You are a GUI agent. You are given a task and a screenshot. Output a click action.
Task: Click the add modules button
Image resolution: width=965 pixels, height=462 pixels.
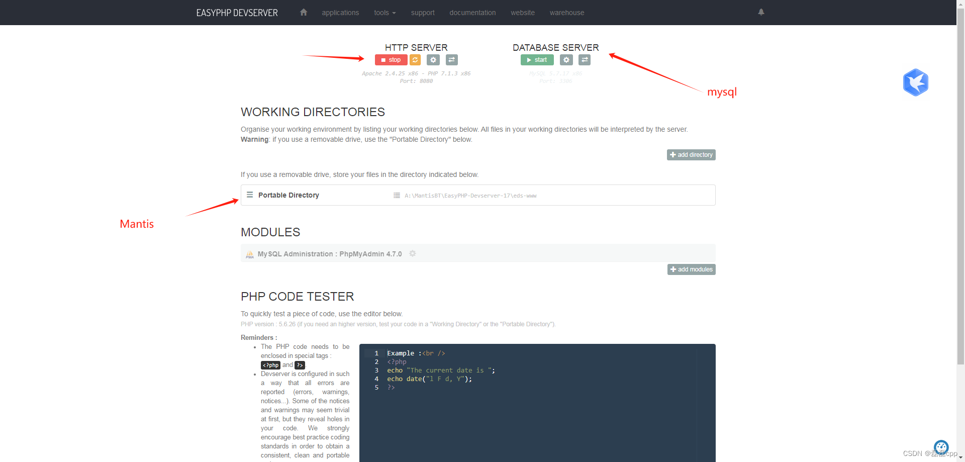coord(691,269)
